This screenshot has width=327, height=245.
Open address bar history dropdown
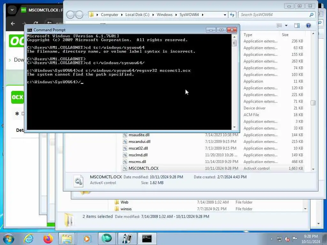[225, 15]
